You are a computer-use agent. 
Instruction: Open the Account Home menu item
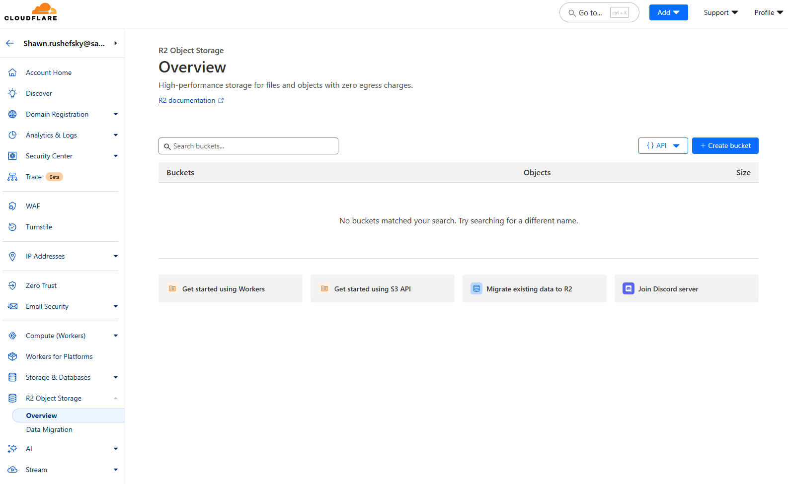[x=49, y=72]
